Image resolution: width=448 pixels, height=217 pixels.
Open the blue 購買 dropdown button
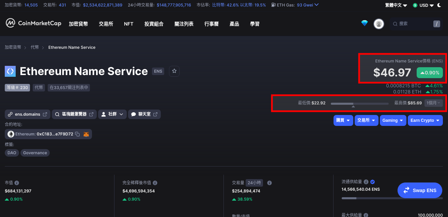click(x=343, y=120)
